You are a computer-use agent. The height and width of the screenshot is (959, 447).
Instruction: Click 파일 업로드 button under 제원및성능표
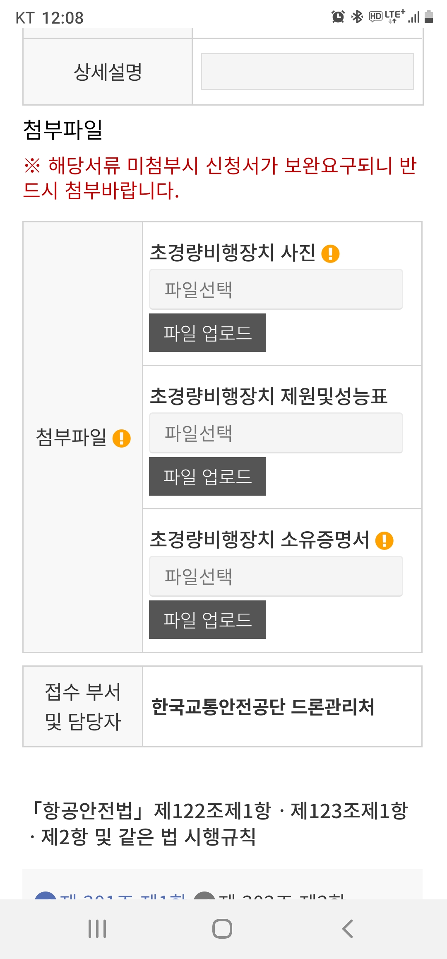[207, 477]
